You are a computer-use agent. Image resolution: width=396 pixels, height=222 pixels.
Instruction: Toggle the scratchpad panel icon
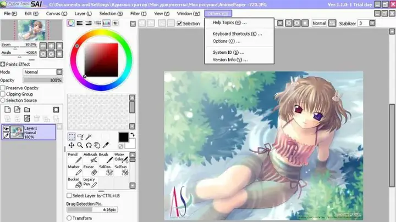116,23
